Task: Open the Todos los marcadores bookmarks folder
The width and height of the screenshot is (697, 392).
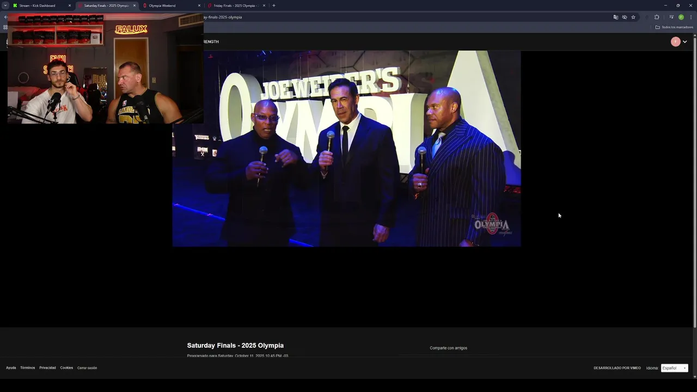Action: 674,27
